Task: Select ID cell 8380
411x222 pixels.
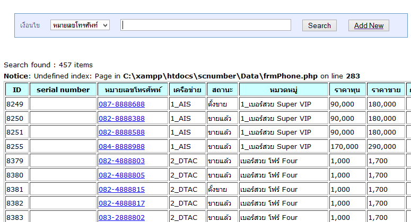Action: [17, 175]
